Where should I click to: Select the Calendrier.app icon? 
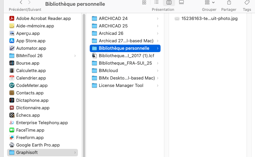tap(12, 78)
